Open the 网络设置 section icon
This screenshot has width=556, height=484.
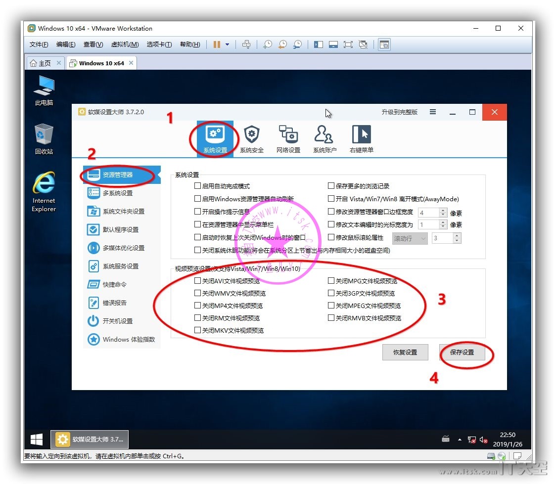[288, 138]
